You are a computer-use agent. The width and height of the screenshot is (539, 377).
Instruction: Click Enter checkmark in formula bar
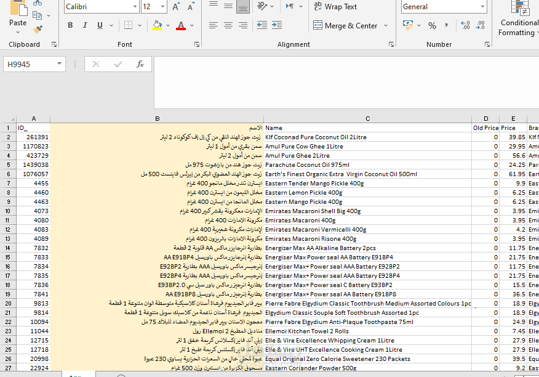[118, 64]
